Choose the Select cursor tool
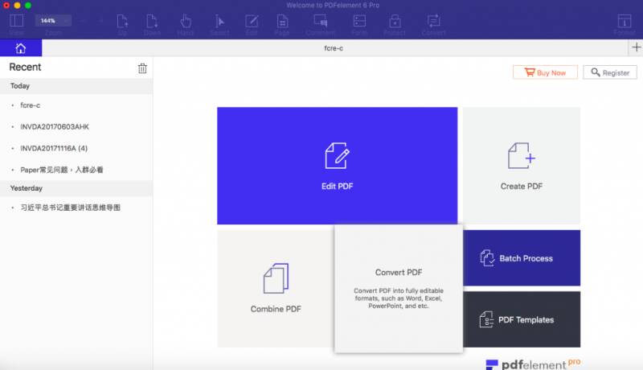The image size is (643, 370). [219, 22]
